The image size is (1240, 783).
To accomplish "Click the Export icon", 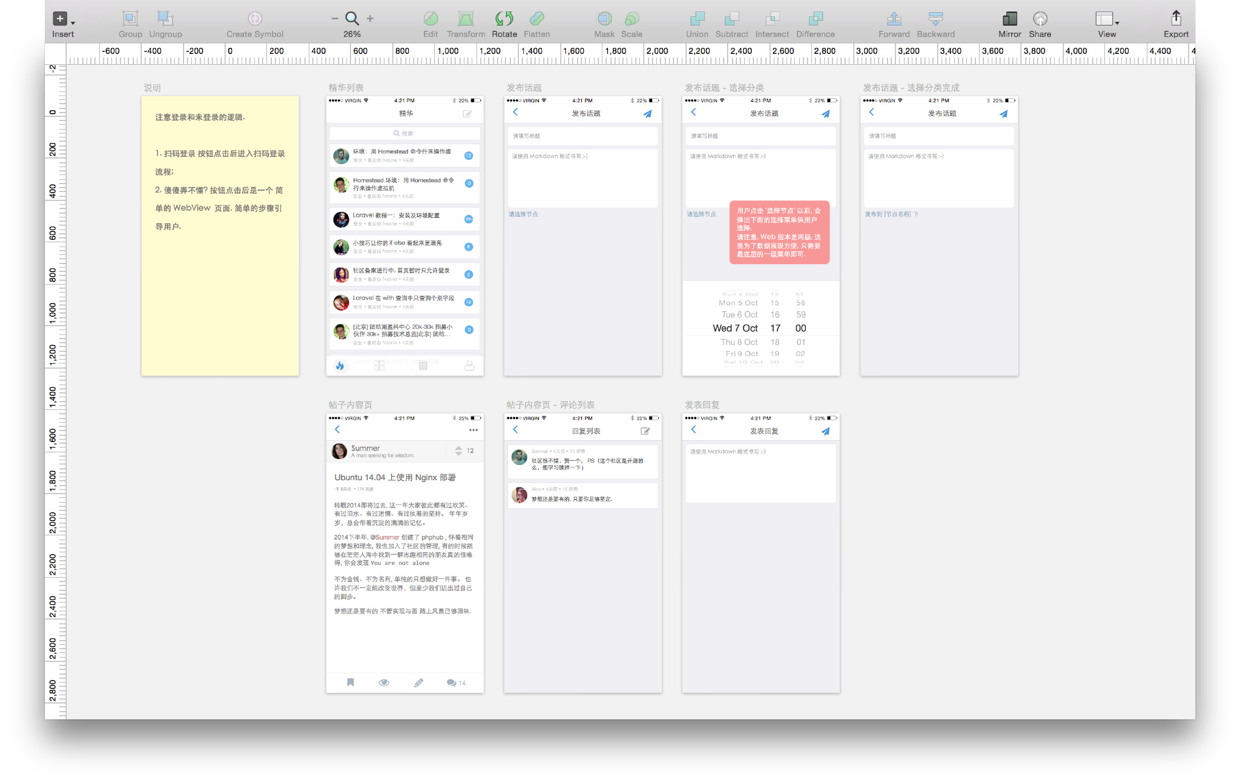I will pyautogui.click(x=1176, y=18).
